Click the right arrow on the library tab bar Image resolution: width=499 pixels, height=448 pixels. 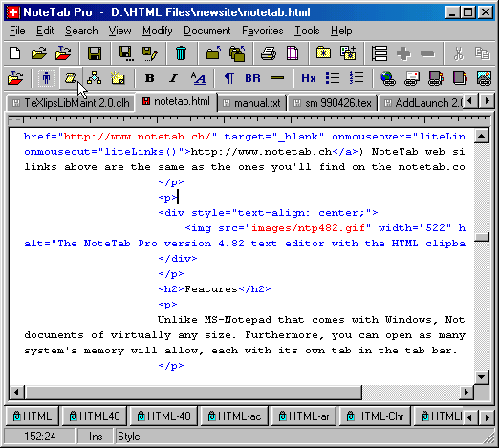[487, 417]
